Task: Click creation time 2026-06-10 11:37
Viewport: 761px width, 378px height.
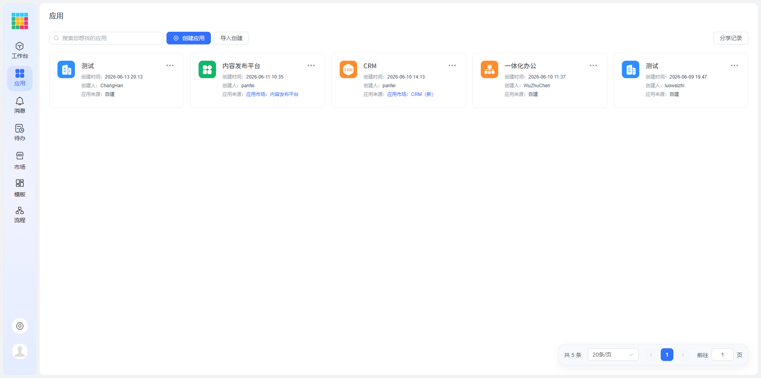Action: click(547, 77)
